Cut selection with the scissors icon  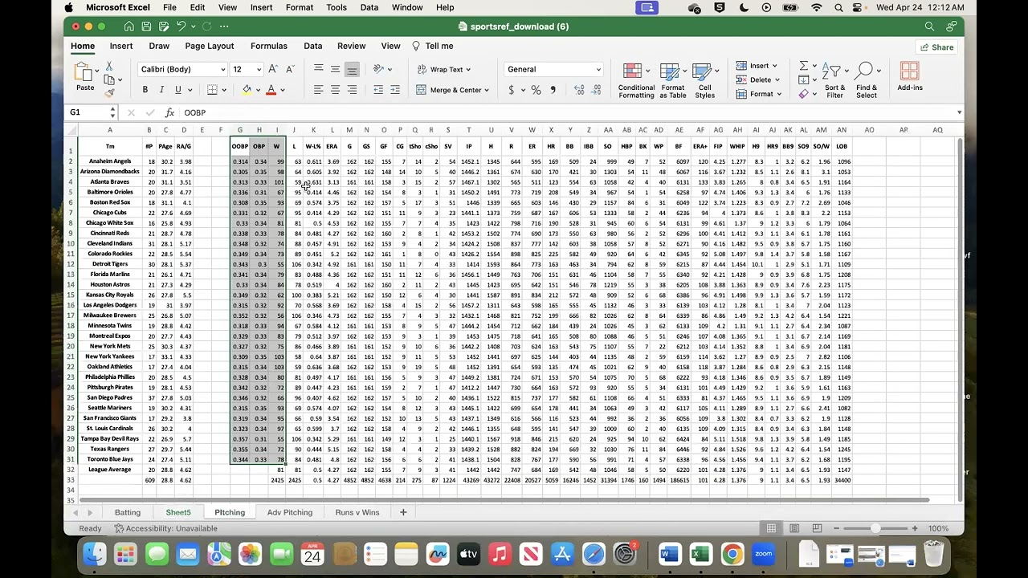[x=109, y=67]
